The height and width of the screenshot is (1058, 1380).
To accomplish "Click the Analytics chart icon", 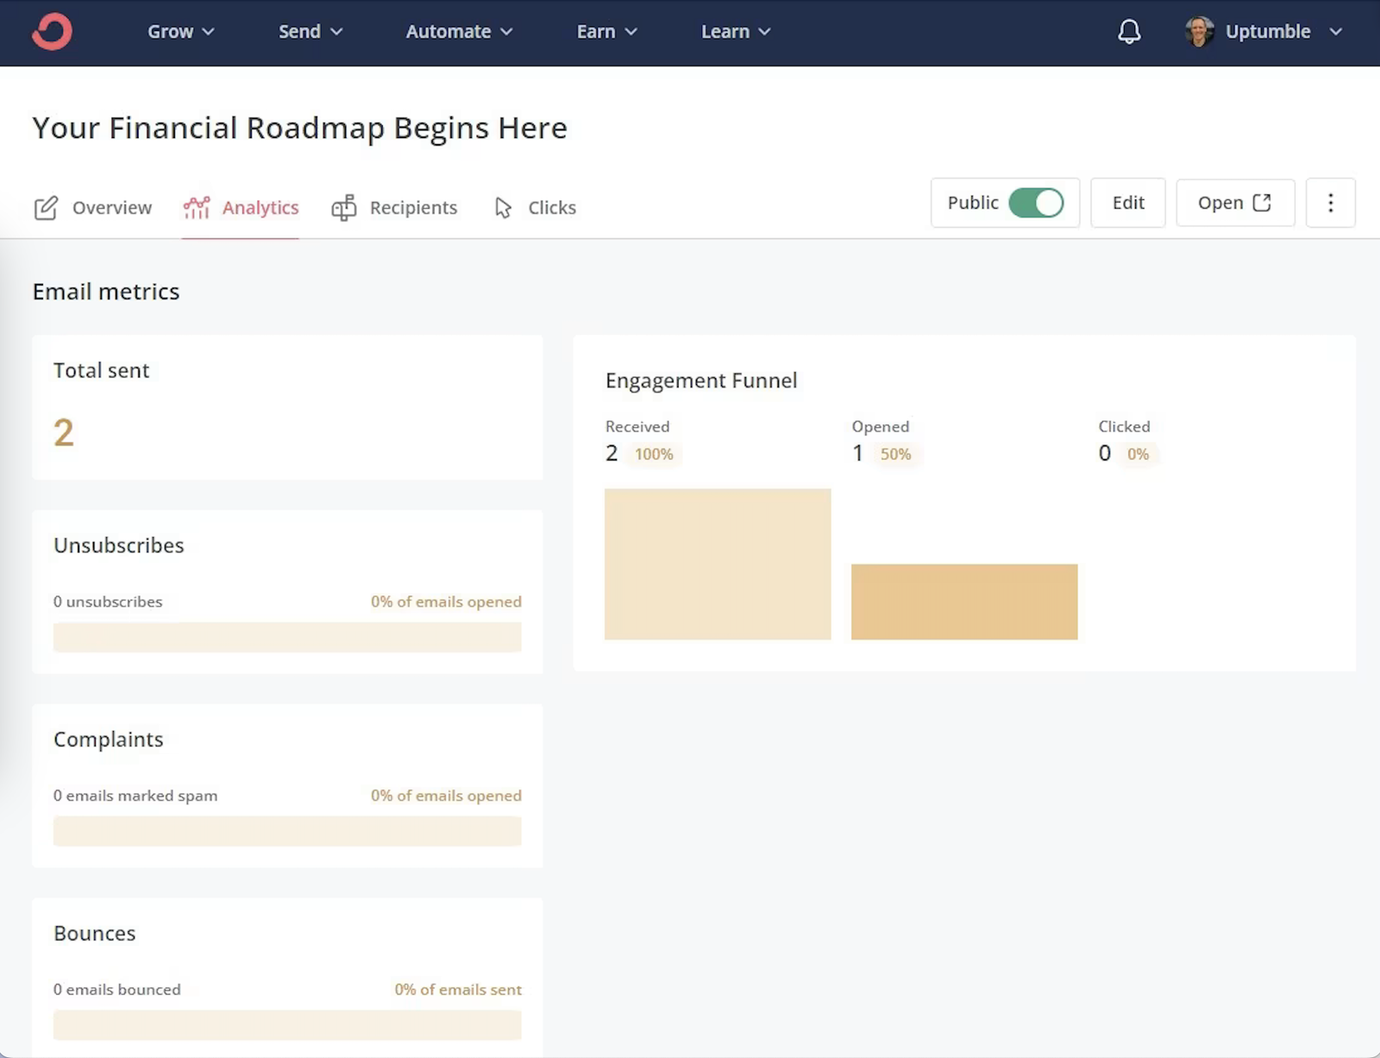I will (197, 208).
